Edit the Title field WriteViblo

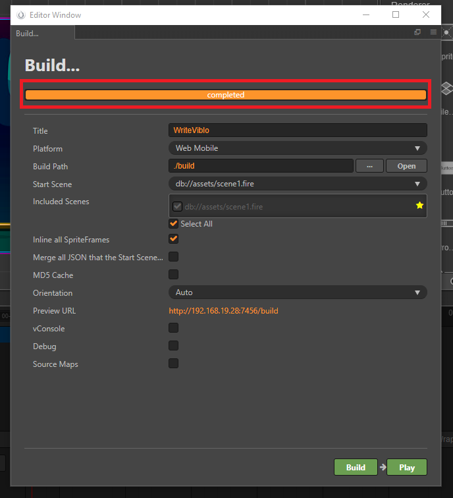pyautogui.click(x=298, y=130)
